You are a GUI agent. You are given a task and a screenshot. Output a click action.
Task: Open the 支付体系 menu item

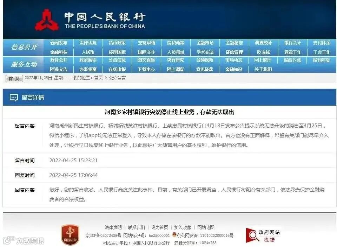322,43
